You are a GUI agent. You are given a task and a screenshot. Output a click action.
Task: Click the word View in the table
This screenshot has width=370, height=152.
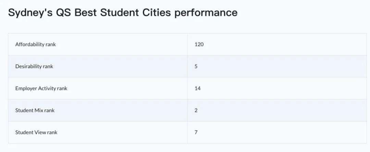tap(40, 132)
